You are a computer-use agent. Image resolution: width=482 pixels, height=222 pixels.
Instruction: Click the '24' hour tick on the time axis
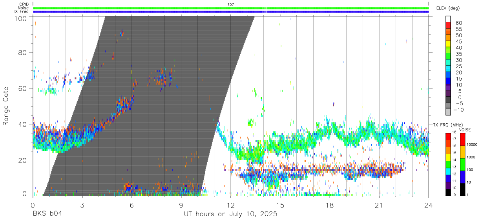click(429, 205)
